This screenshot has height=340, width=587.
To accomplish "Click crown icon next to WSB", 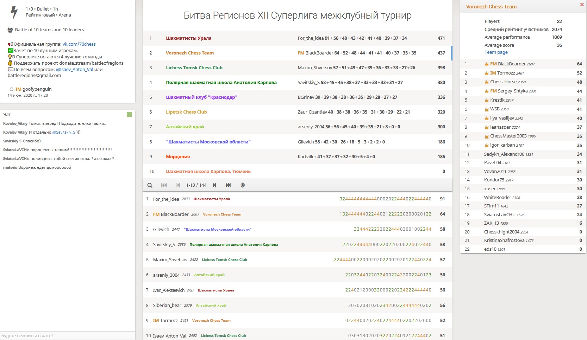I will tap(487, 109).
